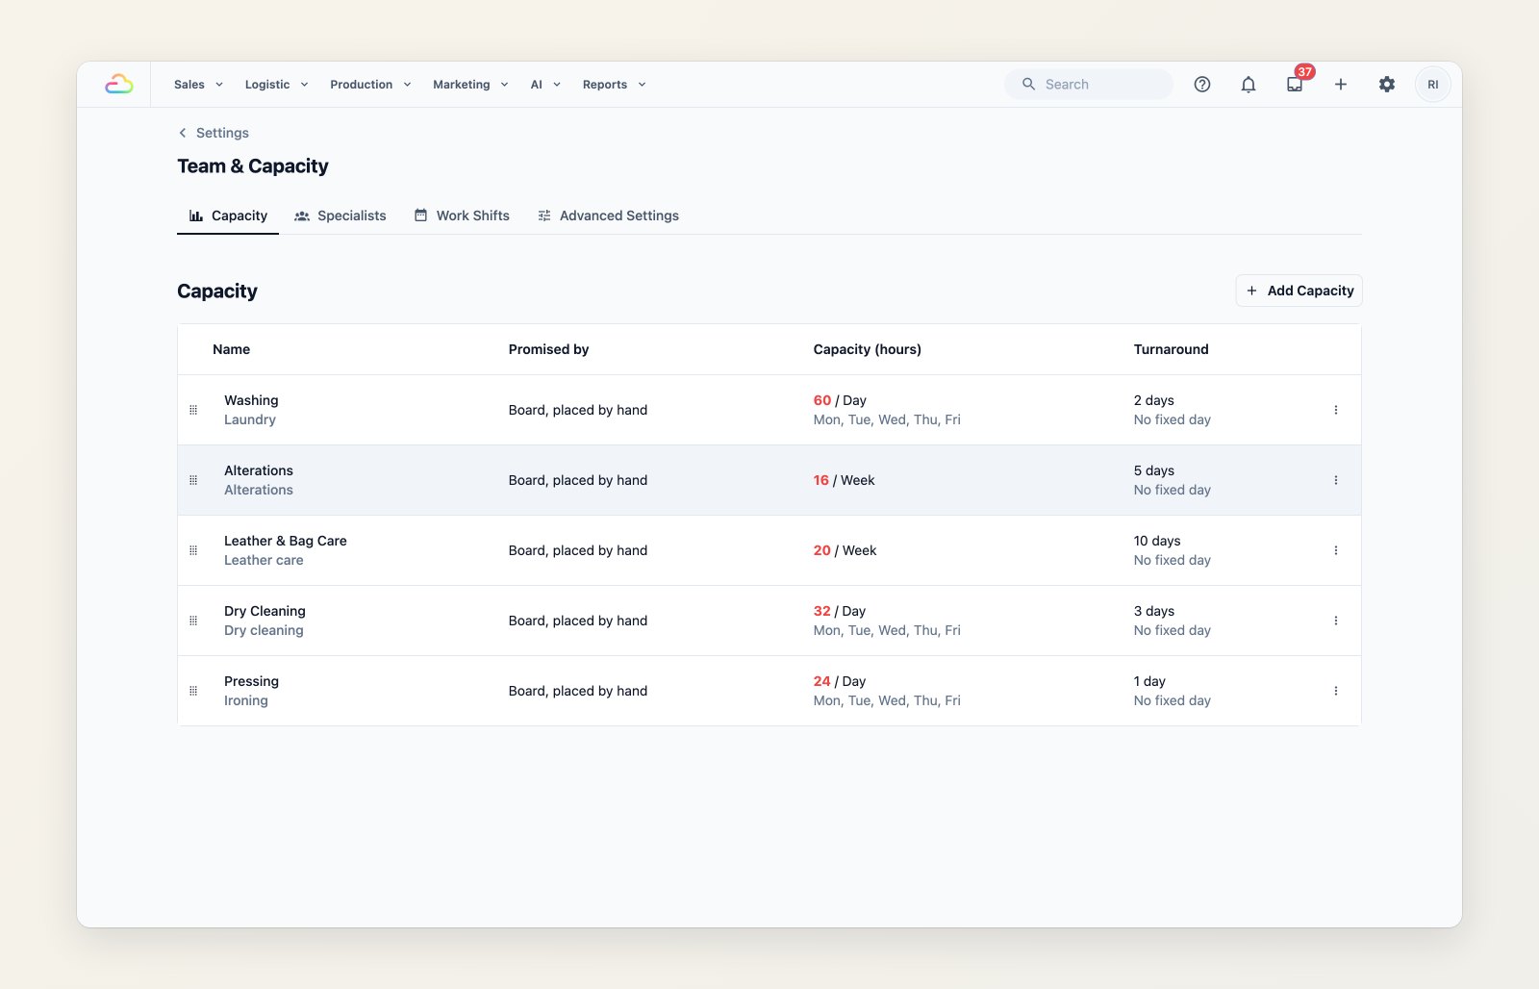Click the Washing capacity name
Image resolution: width=1539 pixels, height=989 pixels.
[251, 400]
